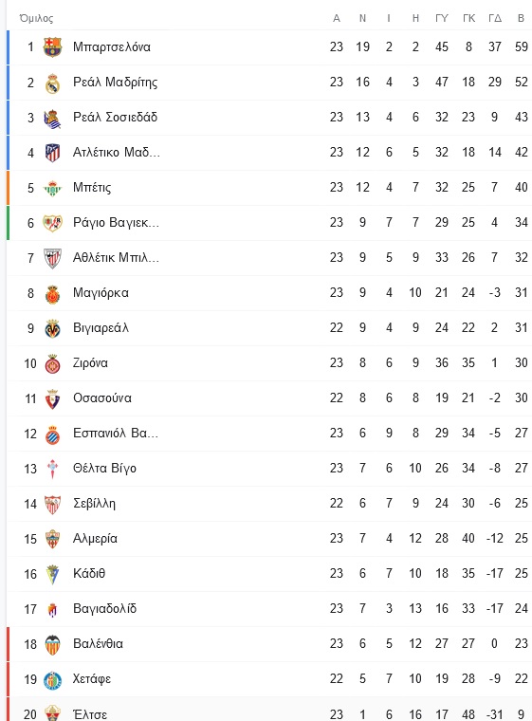Click the Sevilla club crest icon
Screen dimensions: 532x721
click(52, 504)
